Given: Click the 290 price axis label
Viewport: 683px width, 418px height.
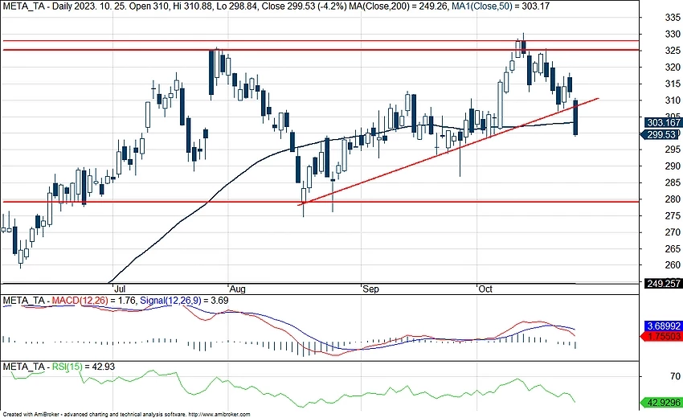Looking at the screenshot, I should [x=673, y=166].
